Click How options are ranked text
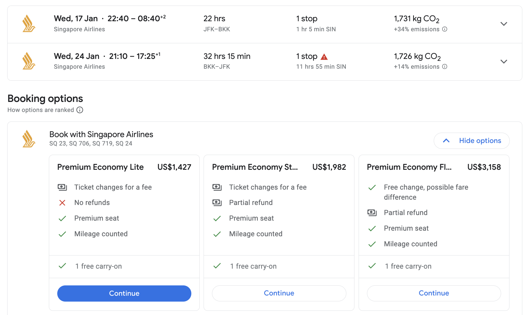529x315 pixels. tap(41, 110)
